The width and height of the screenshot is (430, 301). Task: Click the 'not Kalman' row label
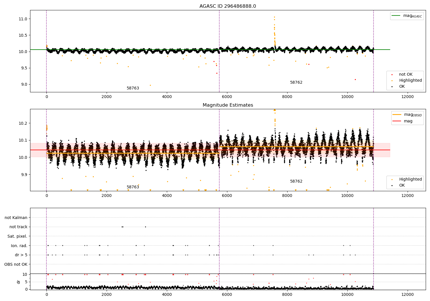tap(16, 218)
